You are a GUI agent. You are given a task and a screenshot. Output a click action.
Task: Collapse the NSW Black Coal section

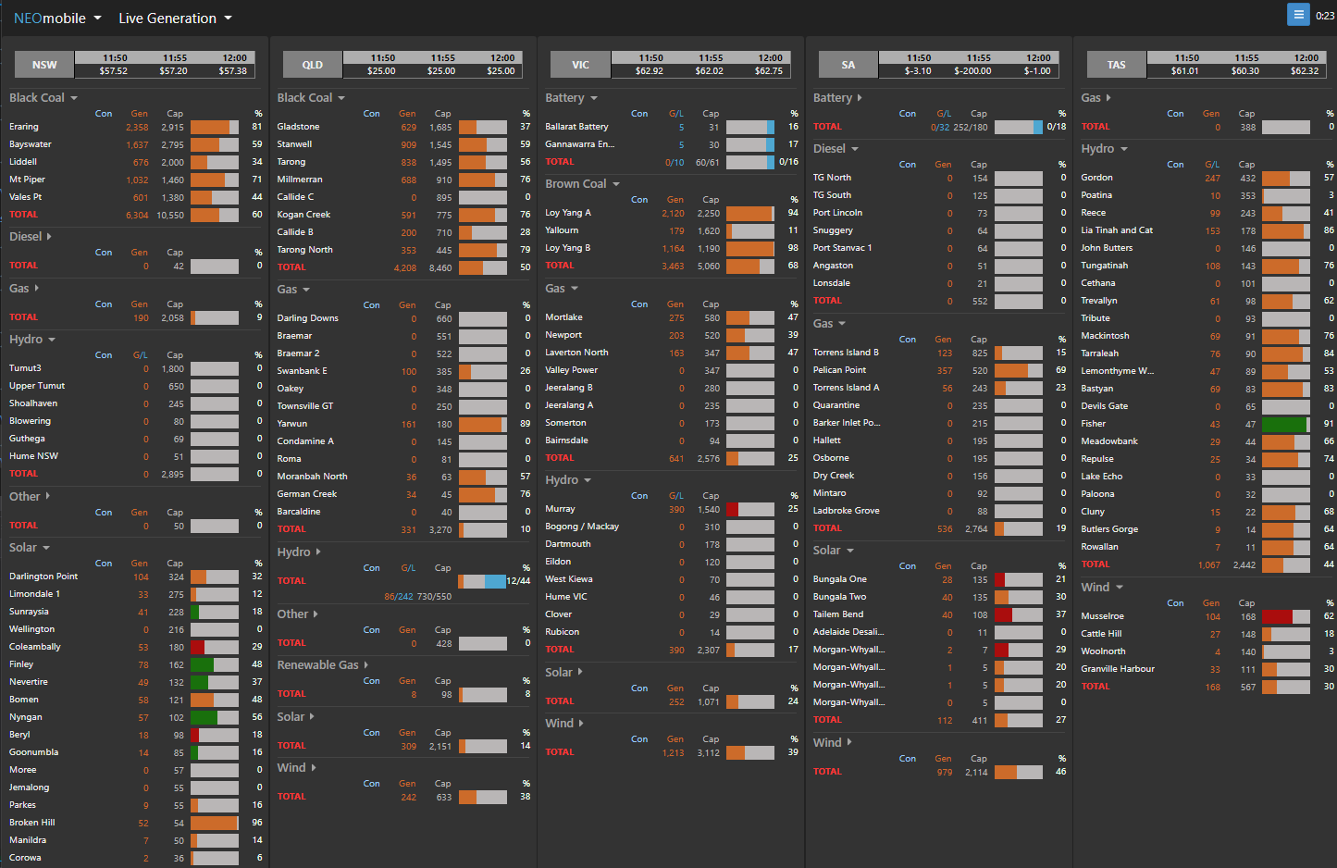click(x=43, y=98)
